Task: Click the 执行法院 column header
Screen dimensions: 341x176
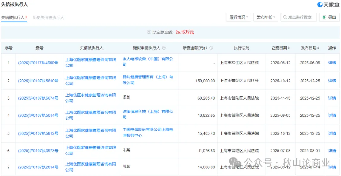Action: coord(242,48)
